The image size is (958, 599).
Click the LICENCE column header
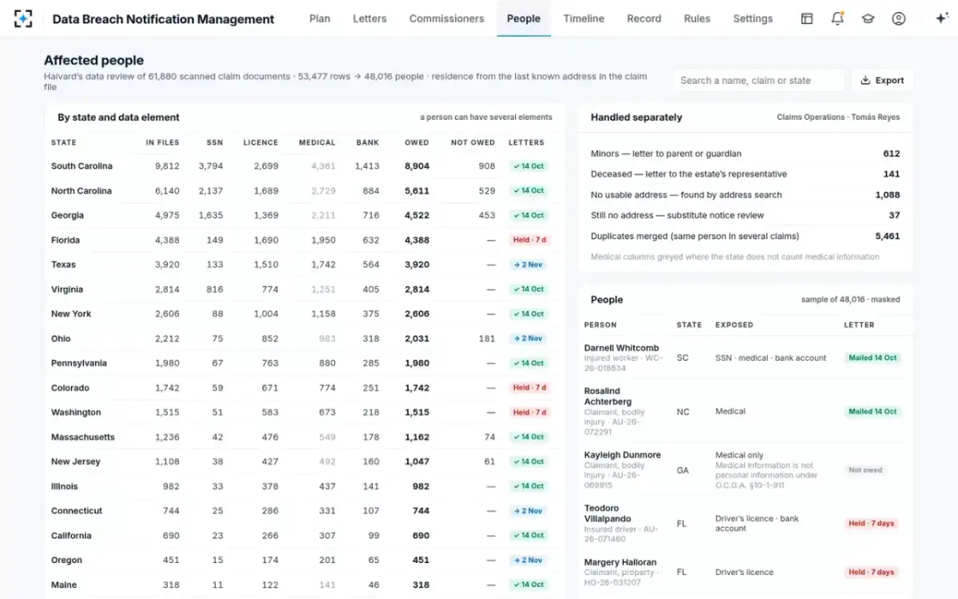coord(260,143)
